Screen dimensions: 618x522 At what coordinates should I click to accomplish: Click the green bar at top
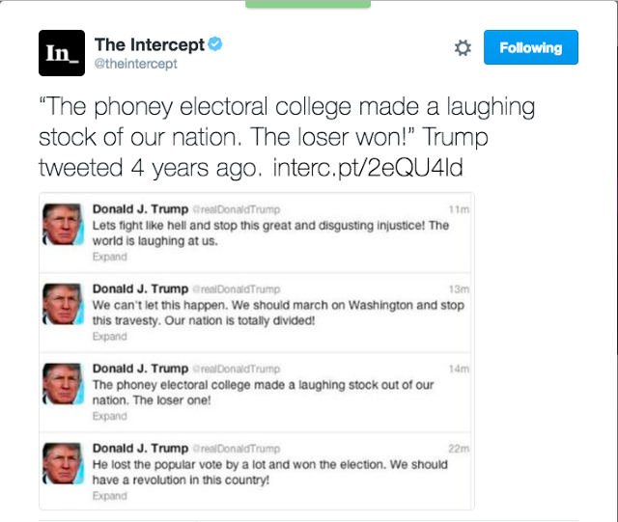click(x=308, y=4)
